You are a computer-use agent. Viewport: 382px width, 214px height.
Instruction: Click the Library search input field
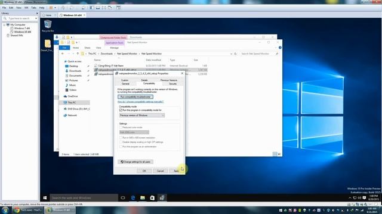pyautogui.click(x=19, y=18)
